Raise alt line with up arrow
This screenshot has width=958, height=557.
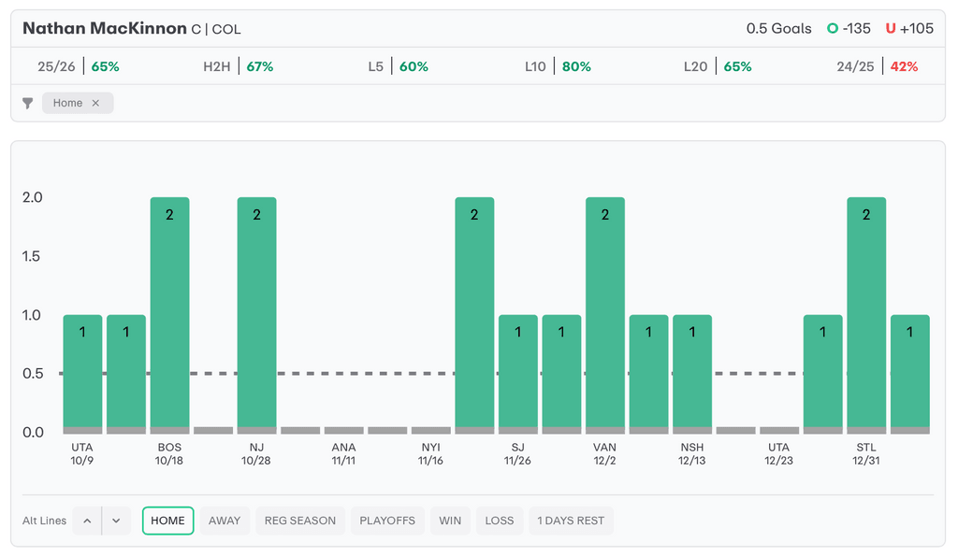click(x=87, y=521)
